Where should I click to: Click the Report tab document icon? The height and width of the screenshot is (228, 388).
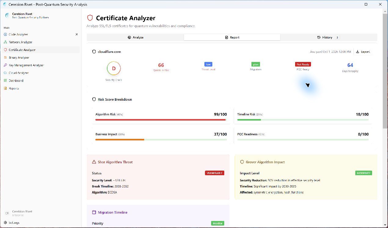pos(226,37)
